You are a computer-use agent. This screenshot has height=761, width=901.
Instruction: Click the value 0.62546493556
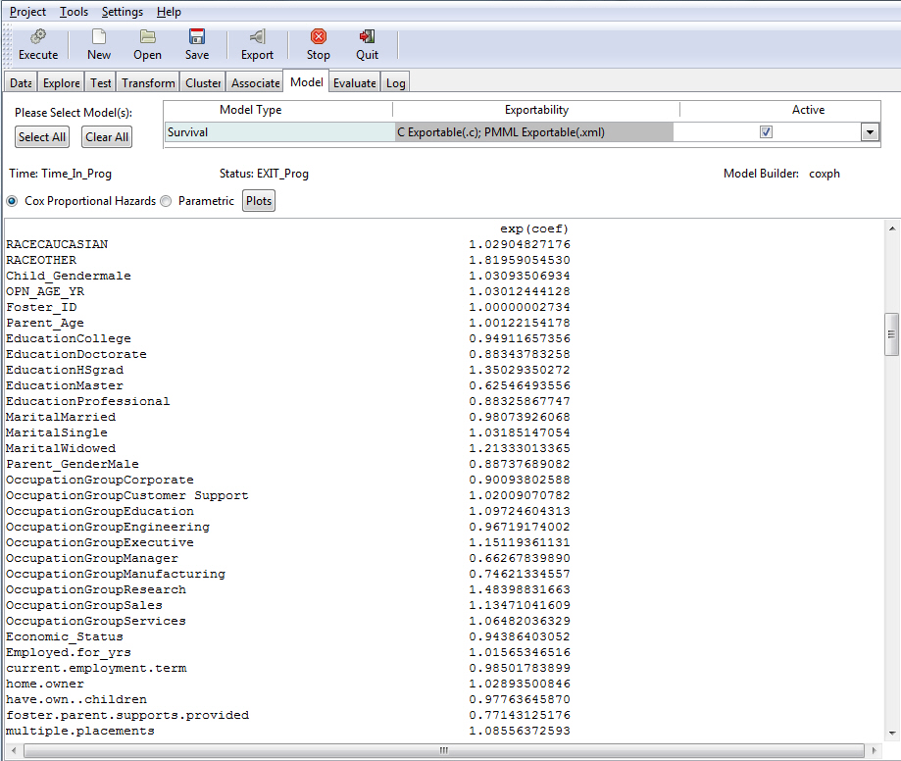point(520,385)
